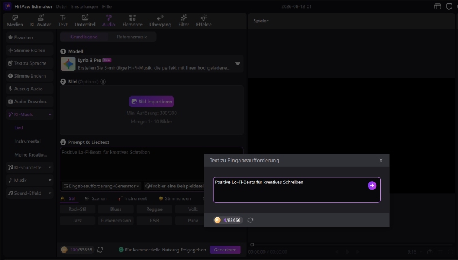Click the Generieren button
The height and width of the screenshot is (260, 458).
pyautogui.click(x=225, y=250)
